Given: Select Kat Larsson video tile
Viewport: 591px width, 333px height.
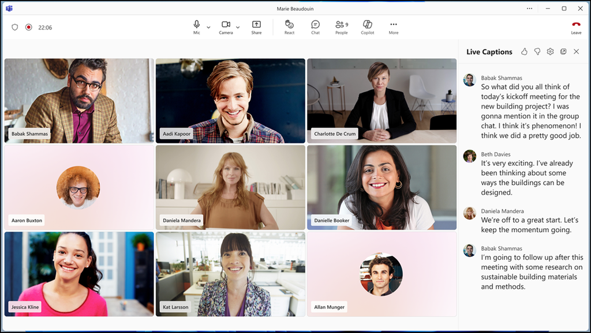Looking at the screenshot, I should click(x=230, y=274).
